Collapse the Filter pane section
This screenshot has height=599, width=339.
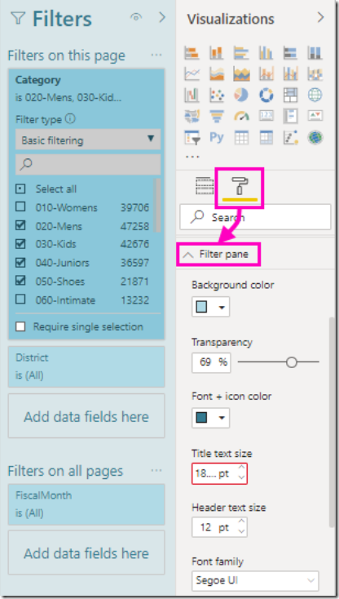click(188, 255)
